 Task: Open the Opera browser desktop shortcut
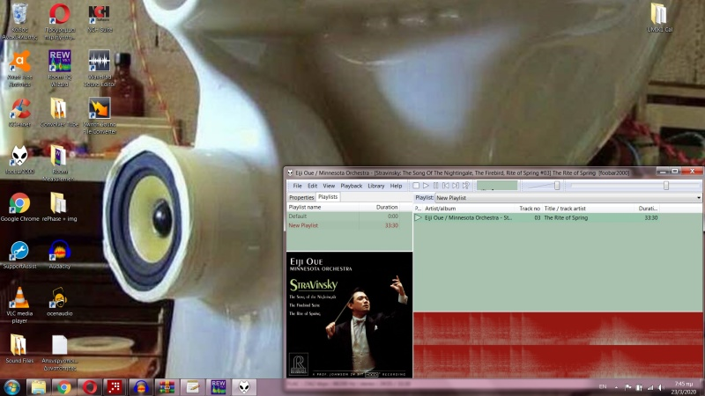[x=60, y=21]
